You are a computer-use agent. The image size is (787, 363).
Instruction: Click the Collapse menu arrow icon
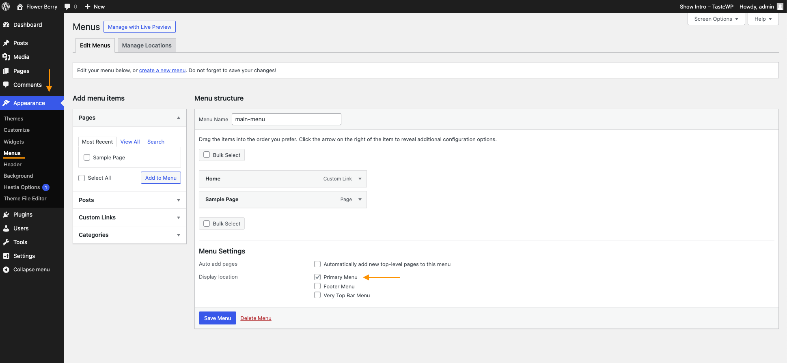click(x=6, y=270)
